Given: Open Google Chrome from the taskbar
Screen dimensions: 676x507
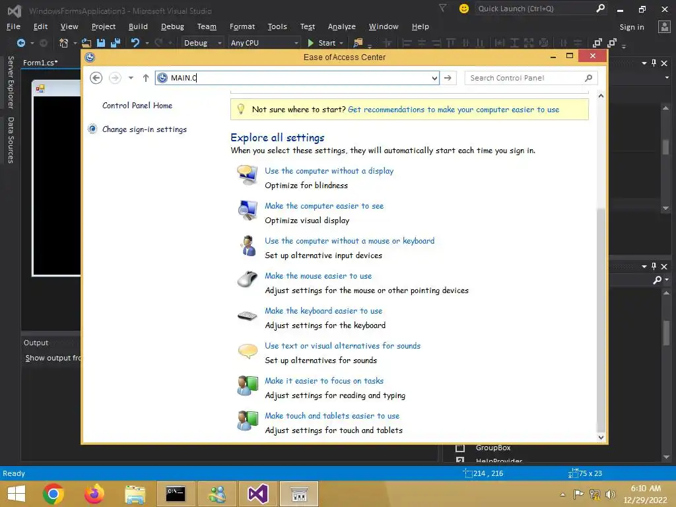Looking at the screenshot, I should [x=53, y=494].
